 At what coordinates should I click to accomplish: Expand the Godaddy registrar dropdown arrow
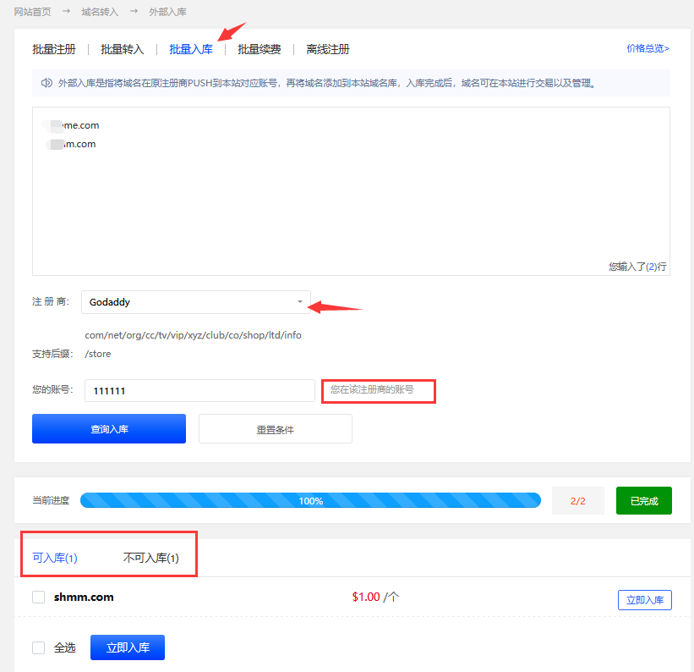(x=299, y=302)
